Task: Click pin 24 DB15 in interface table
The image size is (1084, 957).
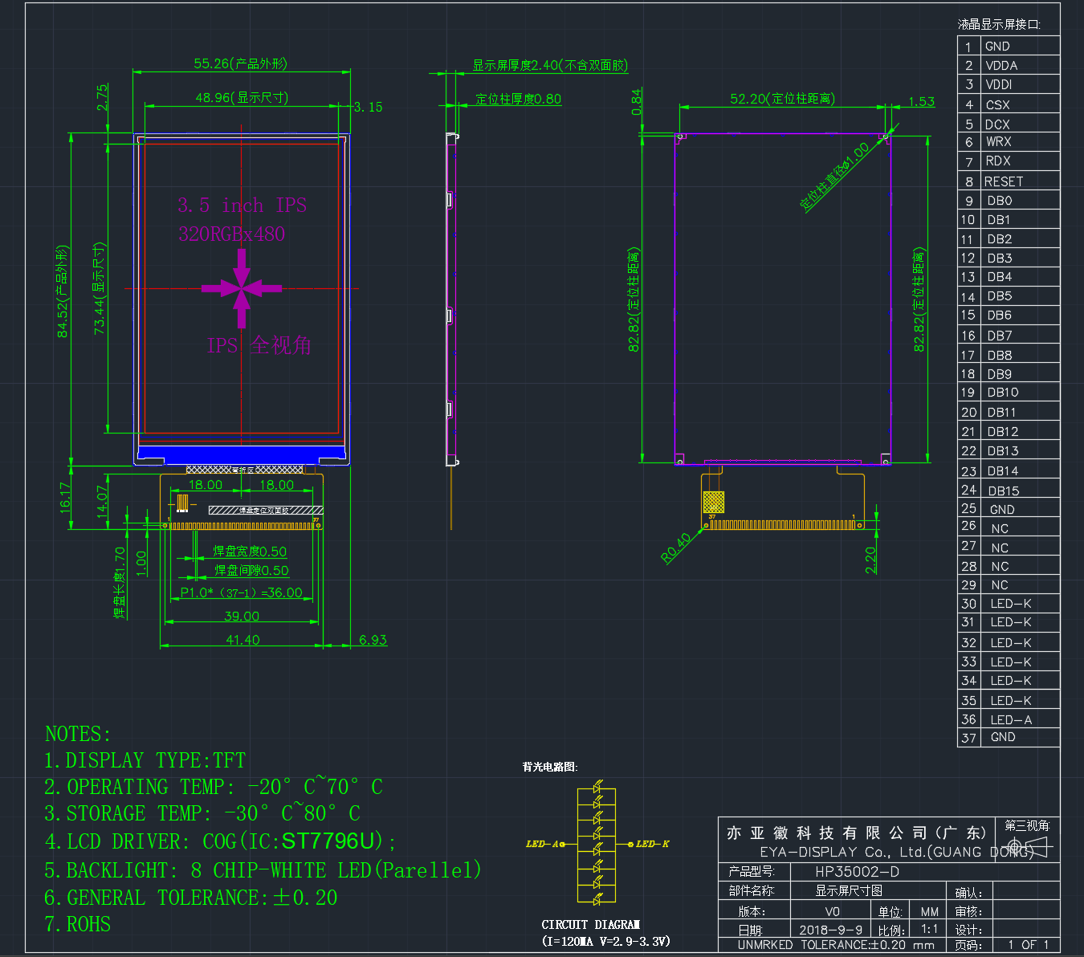Action: (1009, 491)
